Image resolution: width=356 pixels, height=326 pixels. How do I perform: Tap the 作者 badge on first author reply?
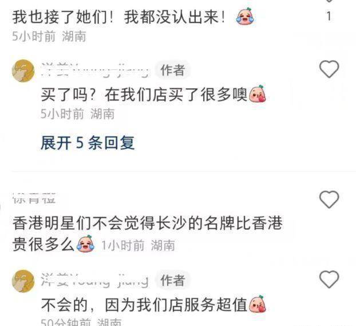[172, 70]
